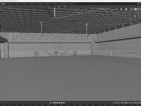Toggle auto keying record button
The height and width of the screenshot is (106, 141).
coord(51,103)
